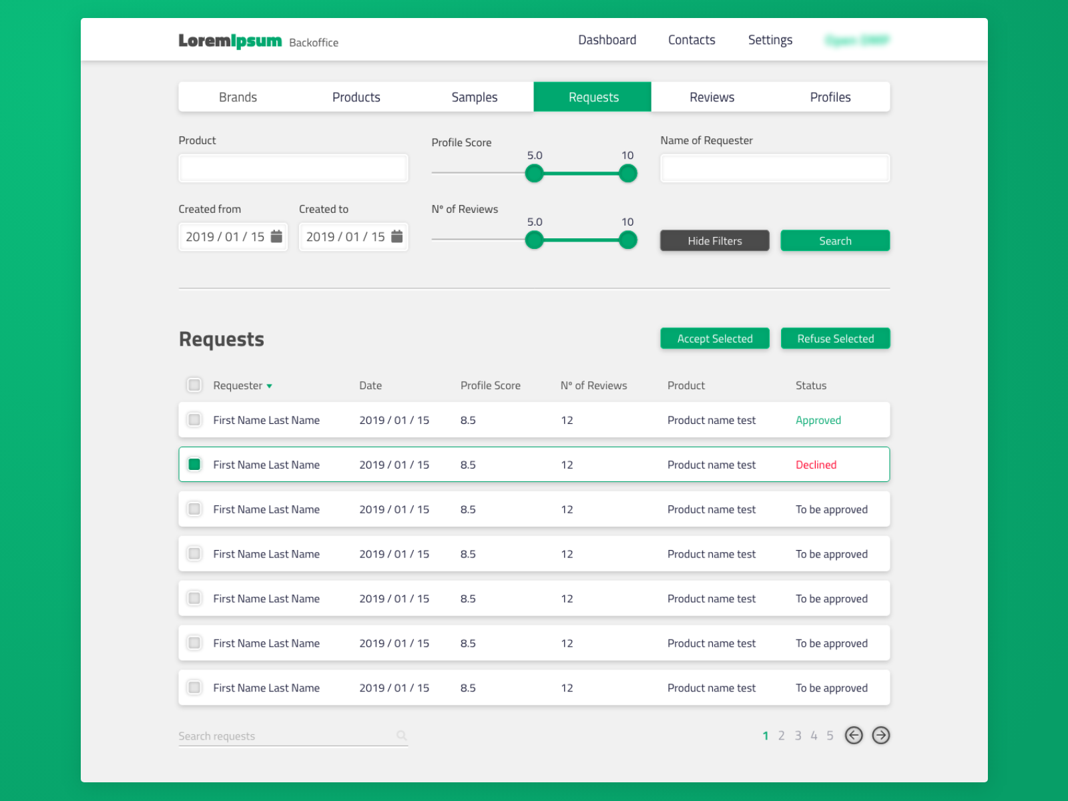Click the LoremIpsum logo
The width and height of the screenshot is (1068, 801).
(230, 41)
